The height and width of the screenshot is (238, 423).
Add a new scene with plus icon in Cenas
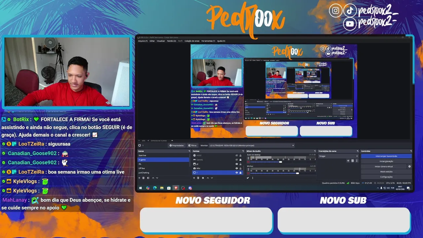139,178
